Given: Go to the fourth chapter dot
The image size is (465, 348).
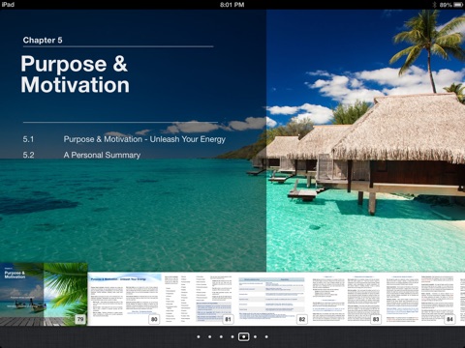Looking at the screenshot, I should [232, 336].
